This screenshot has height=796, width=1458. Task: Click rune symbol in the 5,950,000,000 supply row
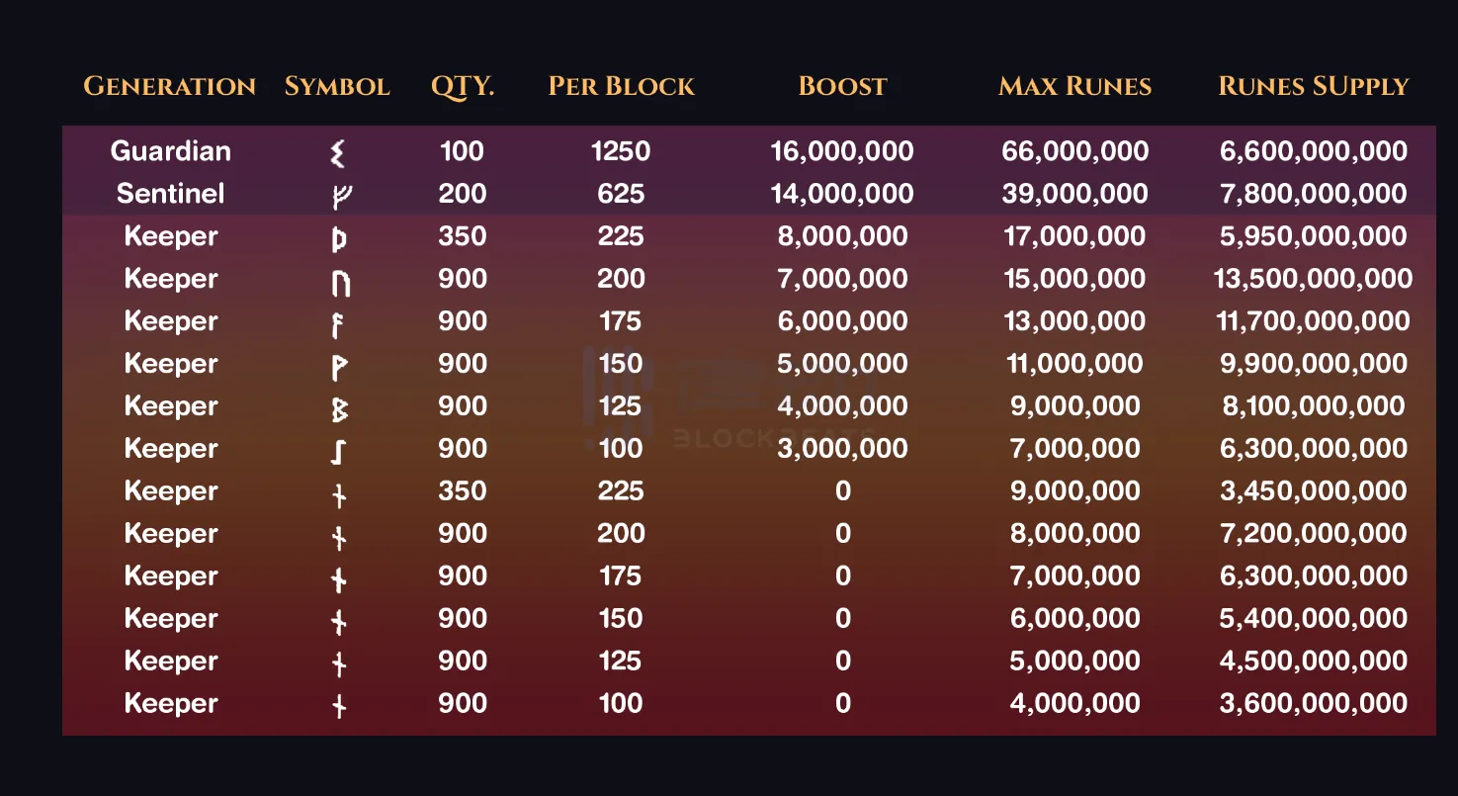point(338,238)
